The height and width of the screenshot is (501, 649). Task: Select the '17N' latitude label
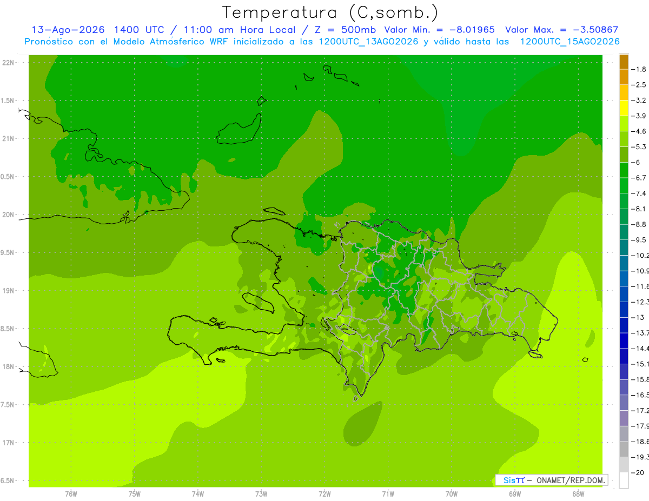point(8,443)
